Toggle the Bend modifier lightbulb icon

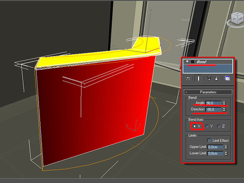187,61
